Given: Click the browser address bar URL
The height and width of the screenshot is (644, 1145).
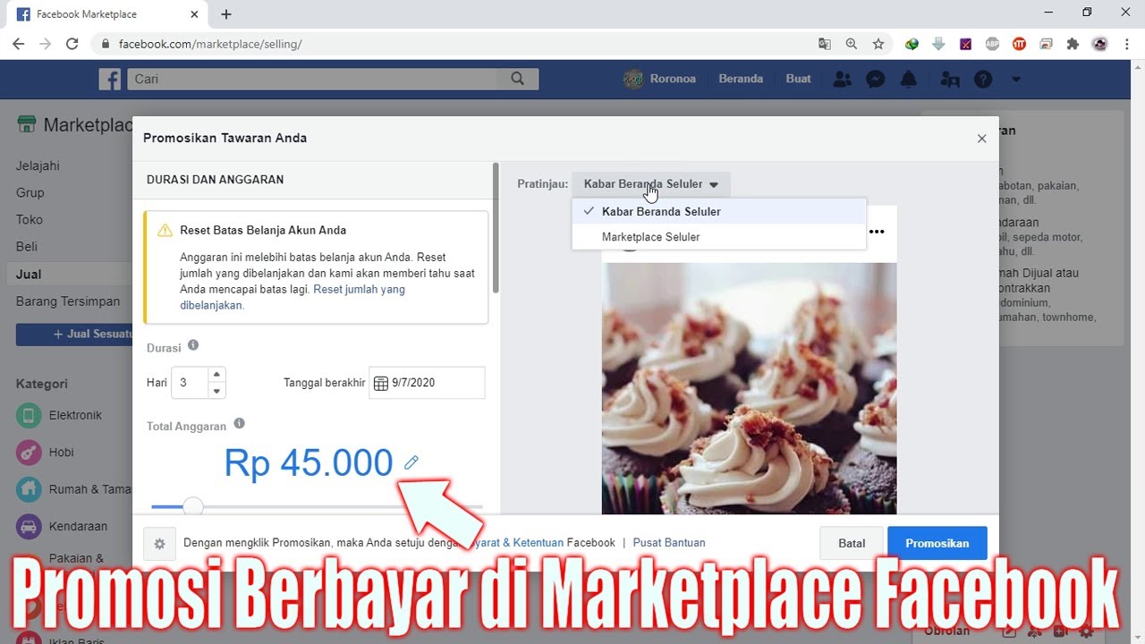Looking at the screenshot, I should tap(210, 44).
